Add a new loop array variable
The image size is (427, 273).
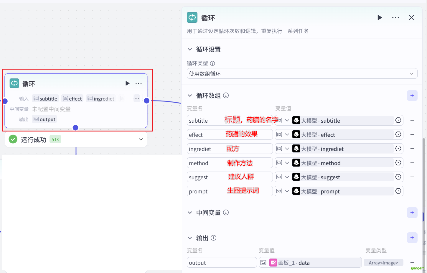[x=412, y=96]
